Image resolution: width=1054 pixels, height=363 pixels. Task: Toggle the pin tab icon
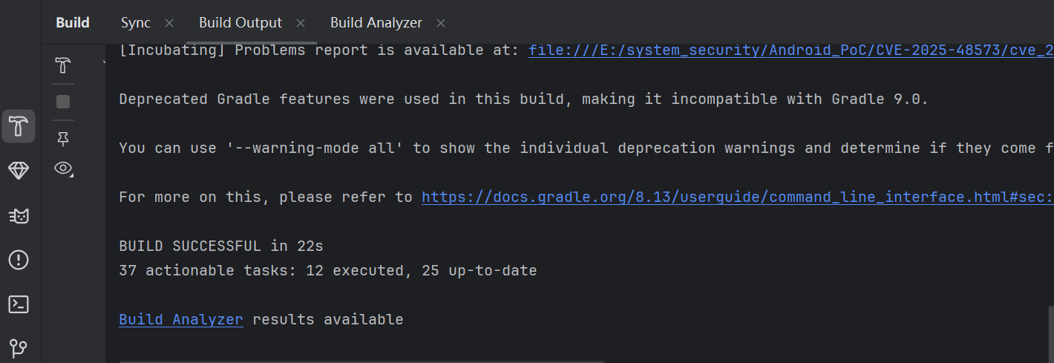point(63,138)
